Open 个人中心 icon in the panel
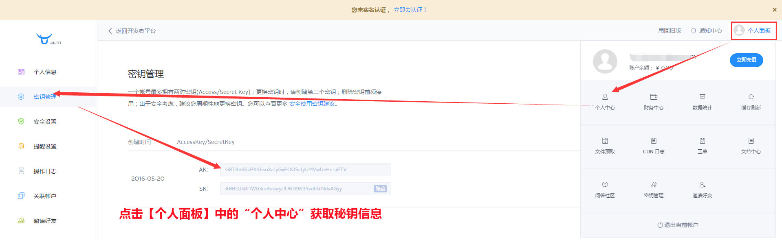782x240 pixels. [605, 97]
